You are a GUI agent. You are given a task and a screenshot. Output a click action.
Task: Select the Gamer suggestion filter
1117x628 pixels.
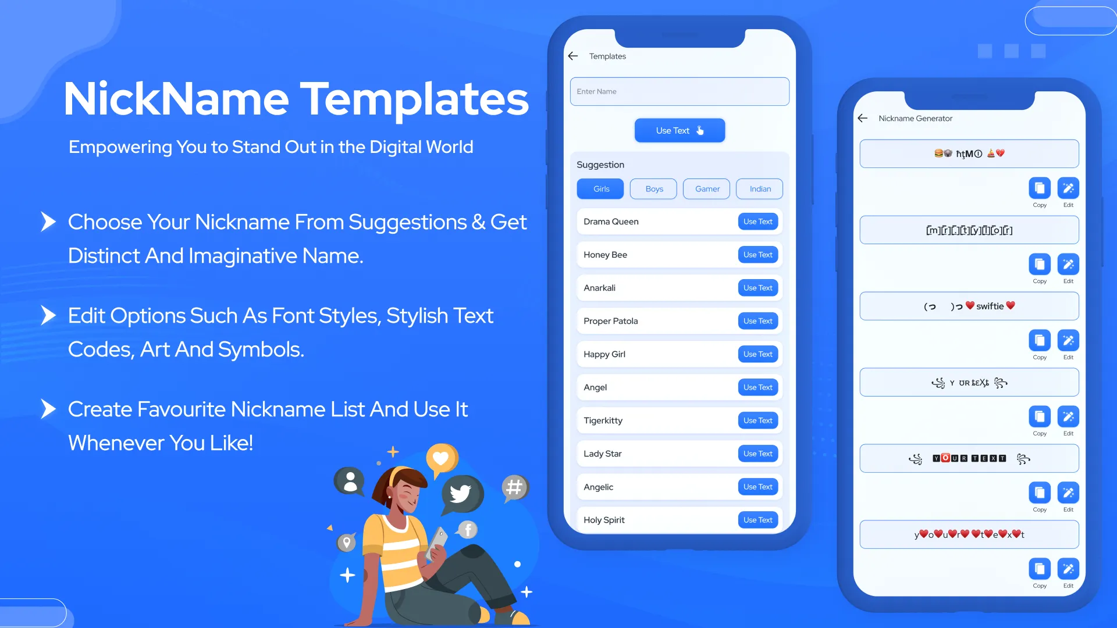pyautogui.click(x=707, y=188)
